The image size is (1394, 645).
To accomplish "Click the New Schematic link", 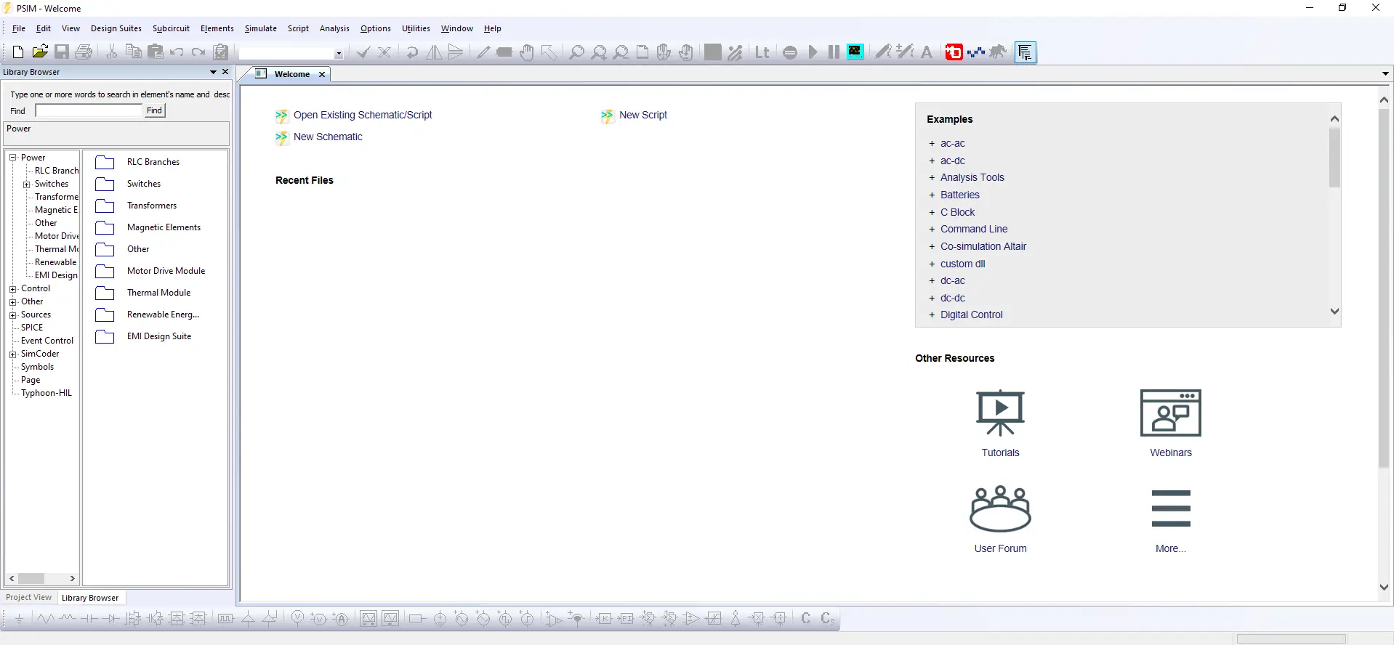I will [x=328, y=137].
